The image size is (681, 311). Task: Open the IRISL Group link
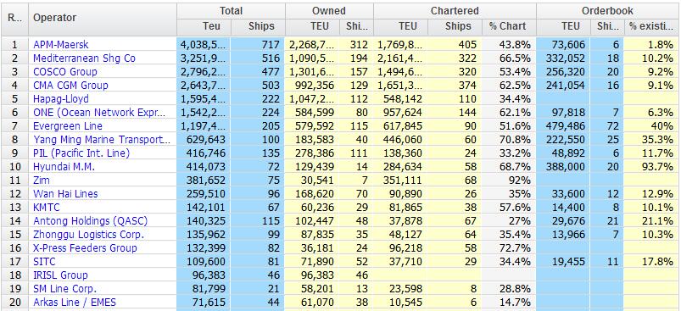(60, 275)
